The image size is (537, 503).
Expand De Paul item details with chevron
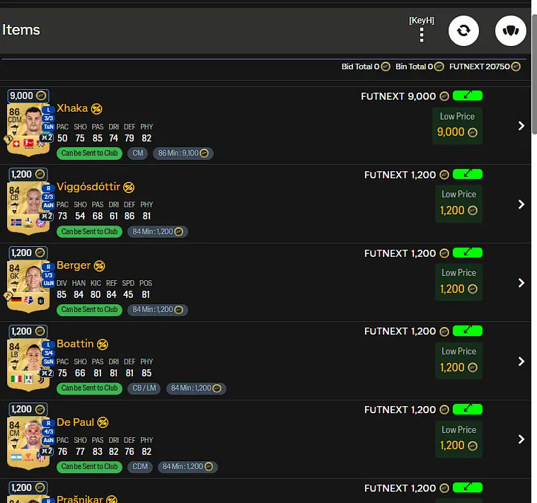click(x=521, y=439)
